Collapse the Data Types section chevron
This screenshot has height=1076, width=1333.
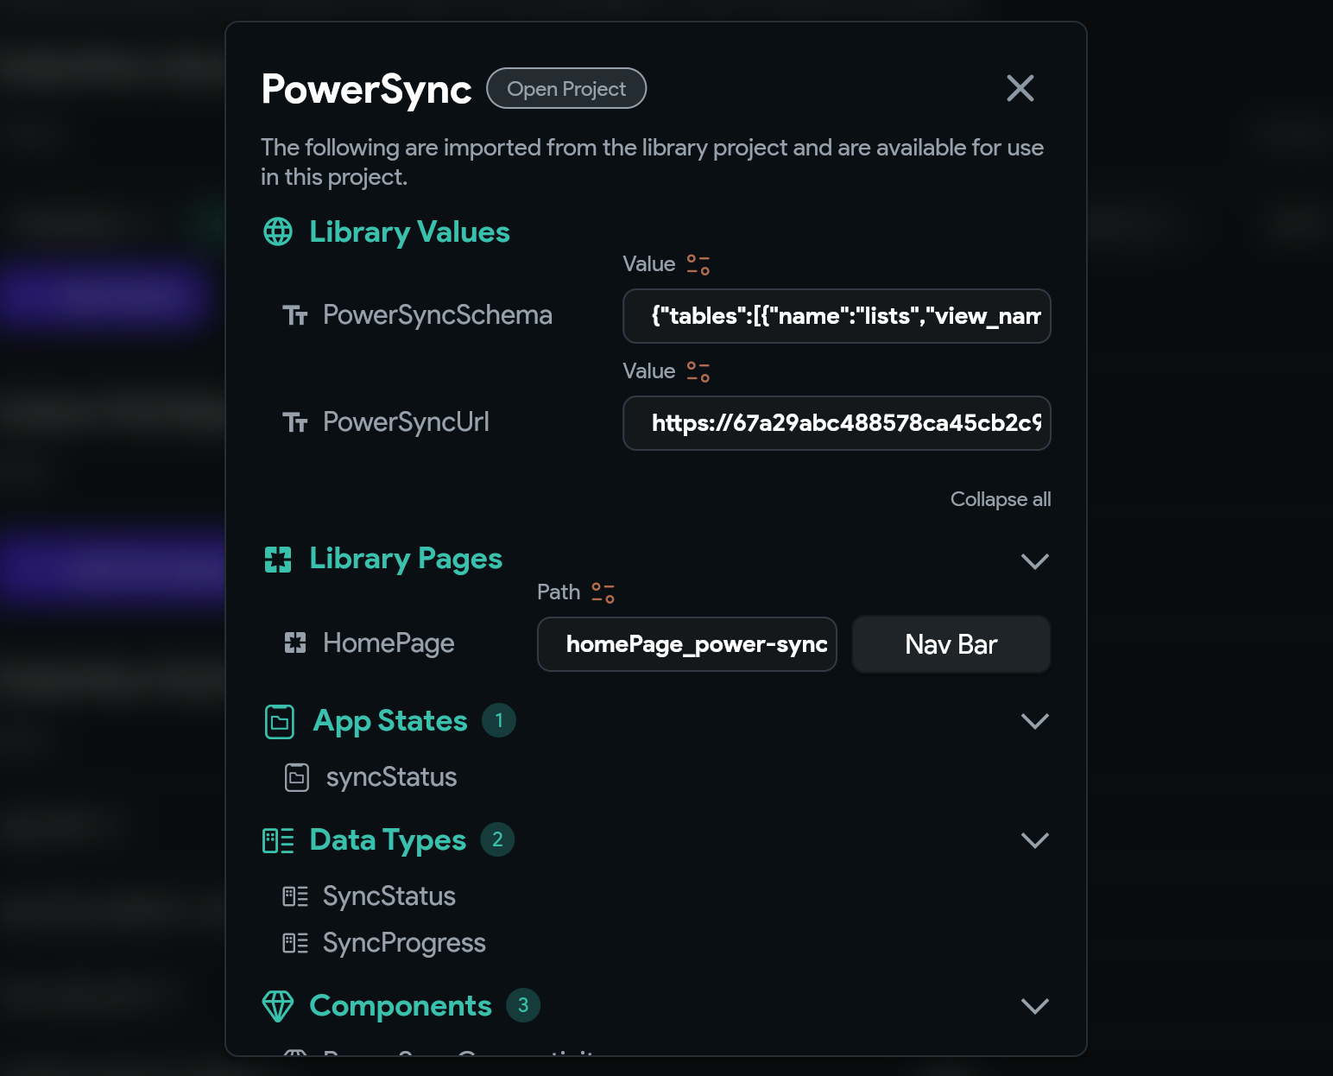pos(1034,840)
